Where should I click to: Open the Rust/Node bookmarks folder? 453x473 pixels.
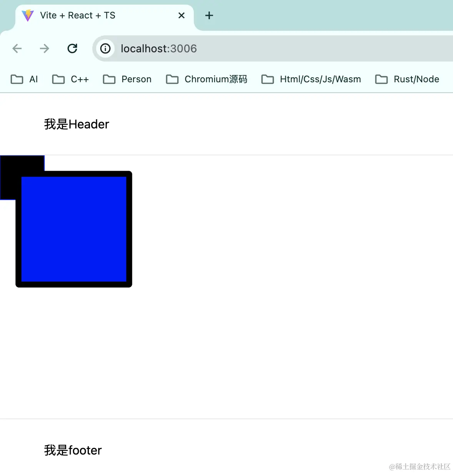pos(407,79)
